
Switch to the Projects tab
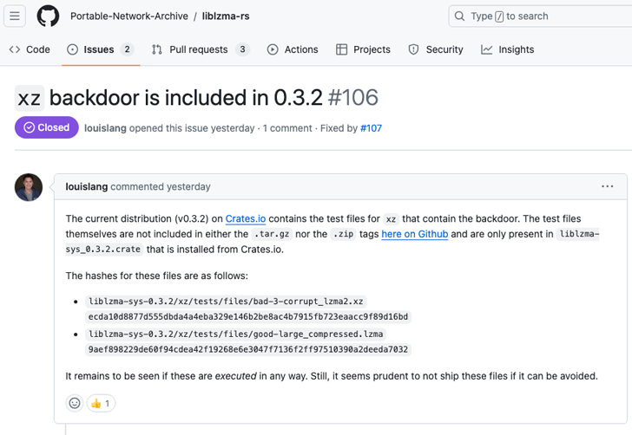click(x=363, y=49)
